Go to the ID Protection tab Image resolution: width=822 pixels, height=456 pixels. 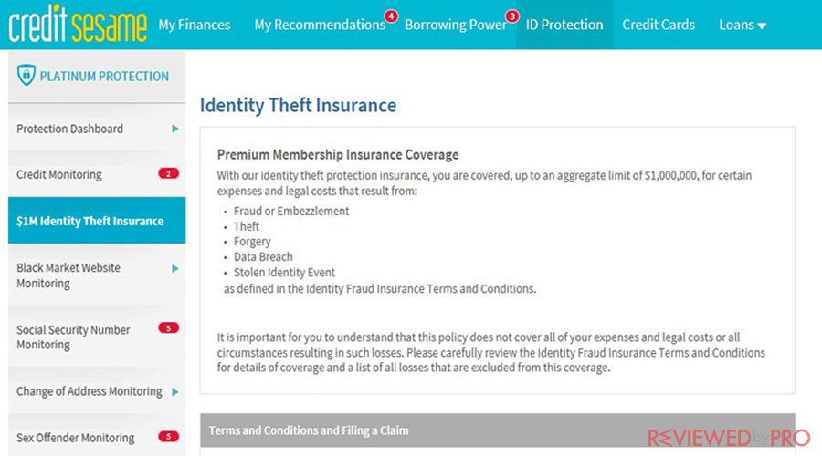[x=564, y=25]
